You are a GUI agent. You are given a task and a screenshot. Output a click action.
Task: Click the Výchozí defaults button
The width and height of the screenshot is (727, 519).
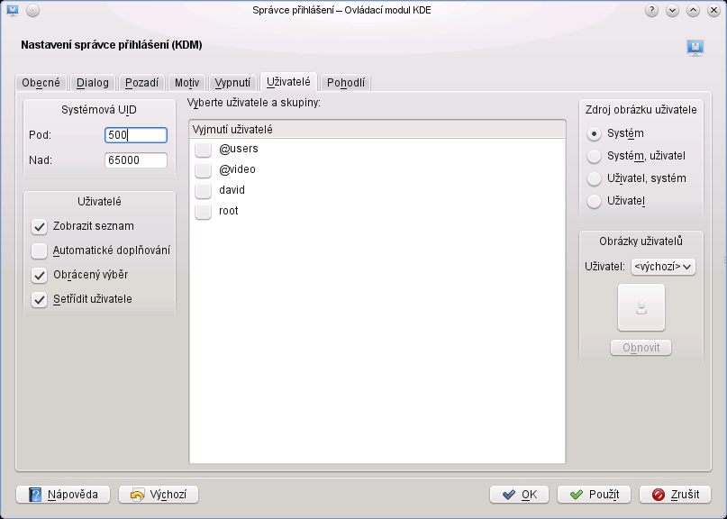point(159,495)
